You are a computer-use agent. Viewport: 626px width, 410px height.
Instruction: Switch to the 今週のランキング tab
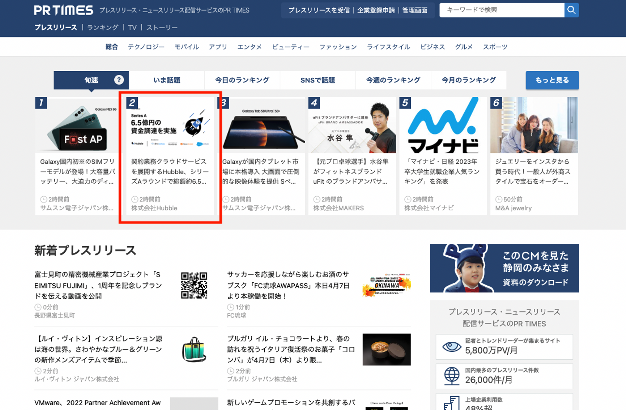393,80
